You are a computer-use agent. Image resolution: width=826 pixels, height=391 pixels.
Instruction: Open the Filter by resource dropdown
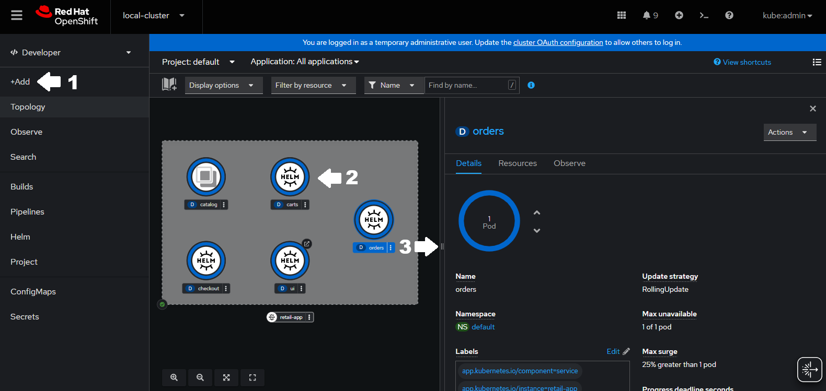tap(311, 85)
